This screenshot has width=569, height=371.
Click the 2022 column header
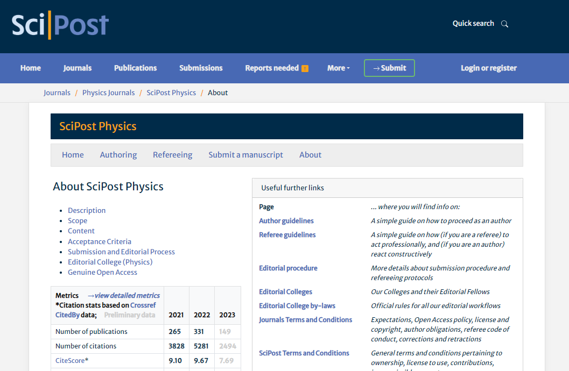202,315
